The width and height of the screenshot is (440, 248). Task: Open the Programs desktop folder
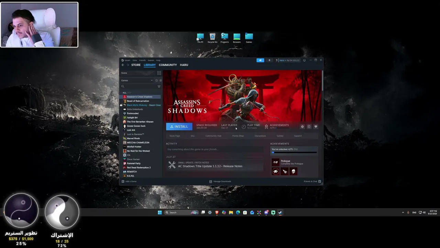click(224, 38)
